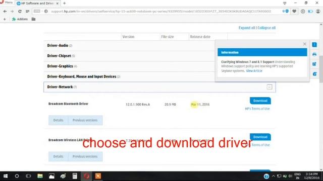323x181 pixels.
Task: Add a bookmark with the plus icon
Action: point(5,19)
